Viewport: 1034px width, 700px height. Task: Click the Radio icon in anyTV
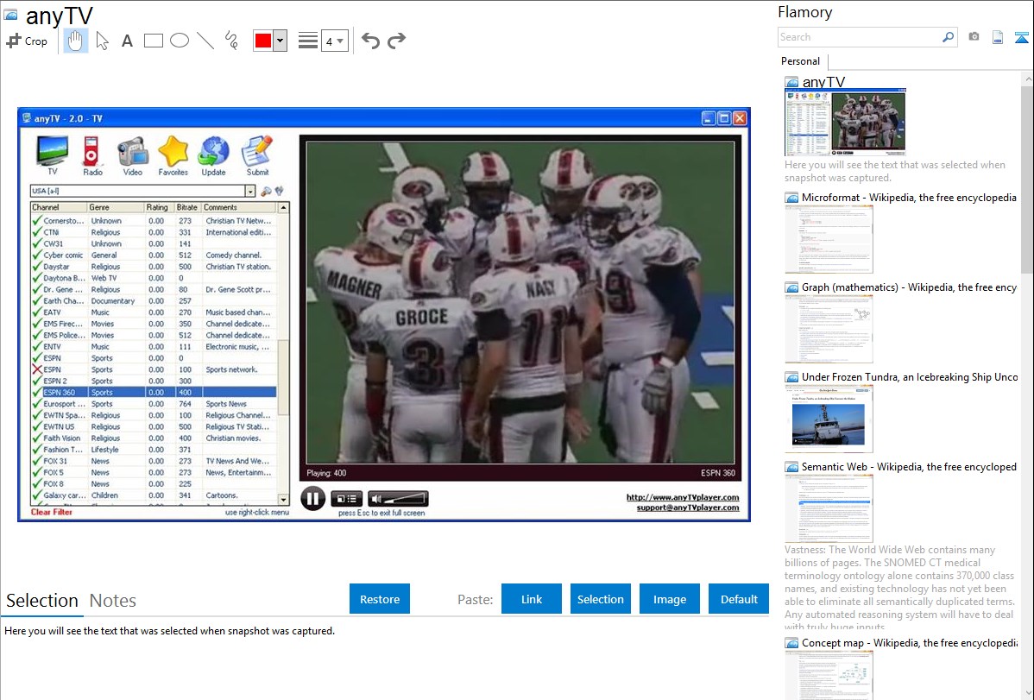coord(92,155)
